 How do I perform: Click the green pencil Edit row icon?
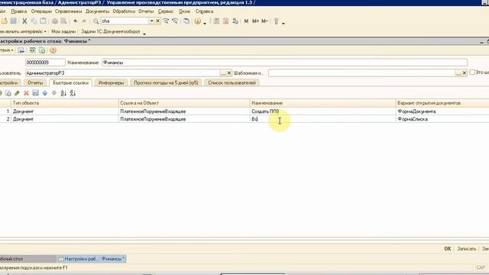[x=17, y=93]
